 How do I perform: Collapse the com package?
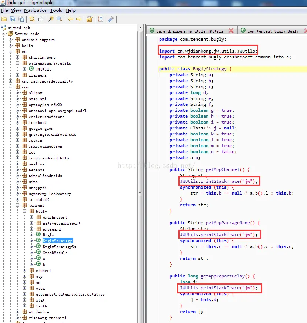(x=10, y=87)
